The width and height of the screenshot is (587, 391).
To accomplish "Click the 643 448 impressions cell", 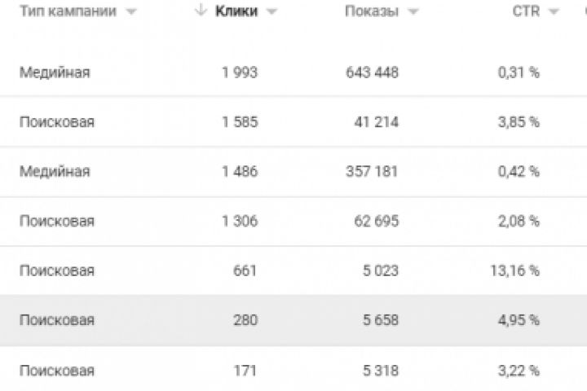I will click(x=372, y=72).
